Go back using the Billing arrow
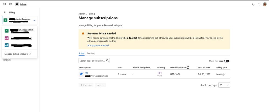The image size is (269, 112). click(5, 12)
